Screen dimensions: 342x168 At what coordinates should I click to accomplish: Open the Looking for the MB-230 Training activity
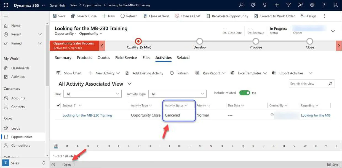tap(87, 115)
